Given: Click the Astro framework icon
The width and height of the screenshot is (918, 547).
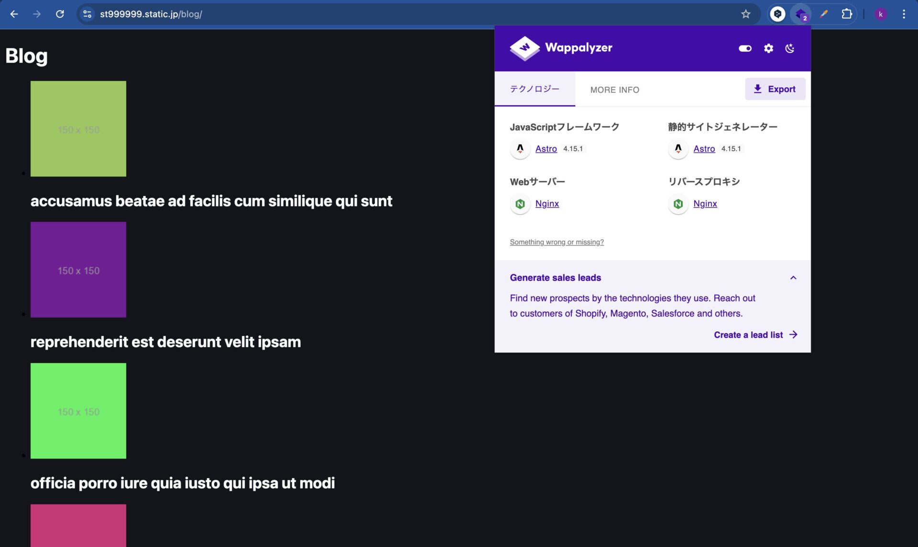Looking at the screenshot, I should [x=520, y=149].
